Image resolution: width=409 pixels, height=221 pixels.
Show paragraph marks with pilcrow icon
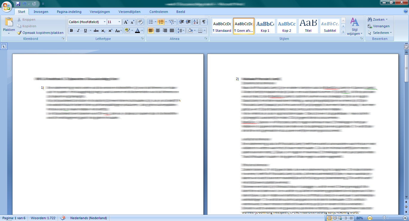[204, 22]
